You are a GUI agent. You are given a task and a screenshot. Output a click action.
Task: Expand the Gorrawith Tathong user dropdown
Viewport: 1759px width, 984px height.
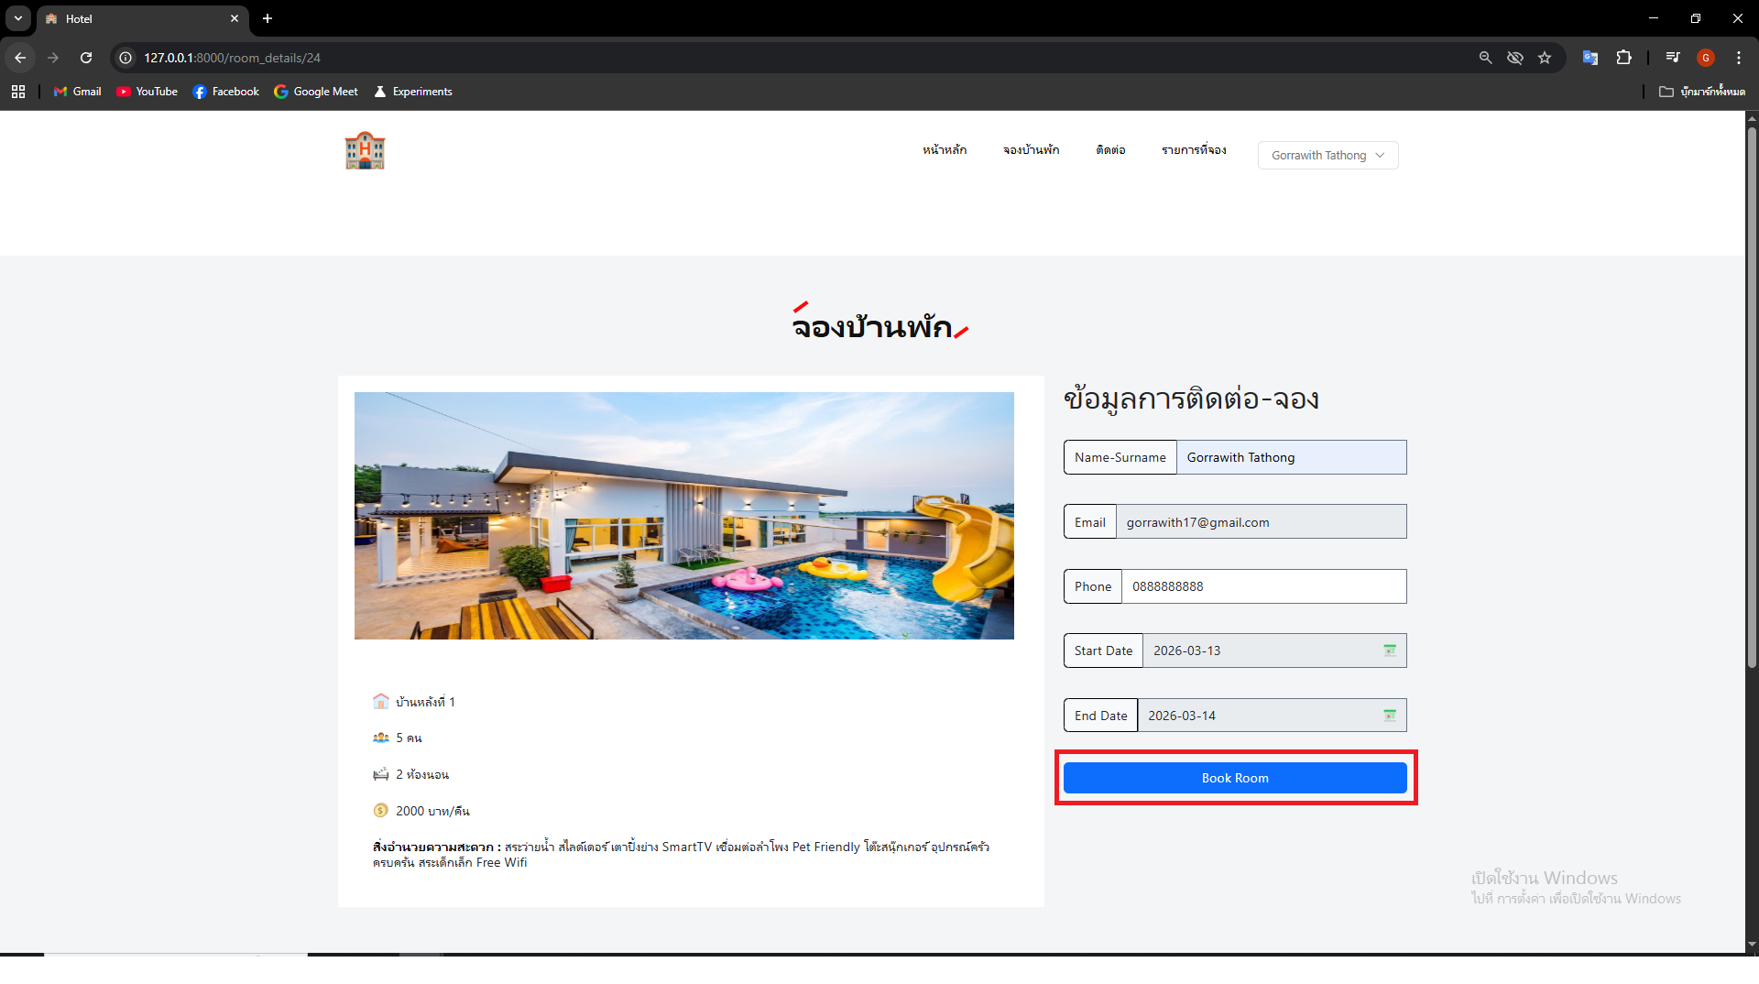point(1327,156)
